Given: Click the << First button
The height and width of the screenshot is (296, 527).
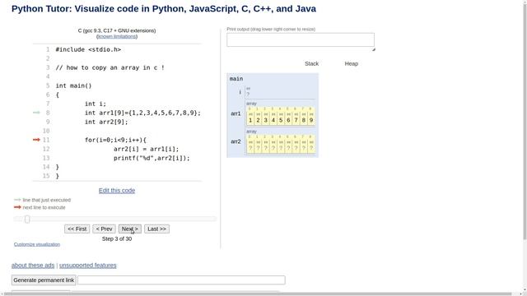Looking at the screenshot, I should 77,229.
